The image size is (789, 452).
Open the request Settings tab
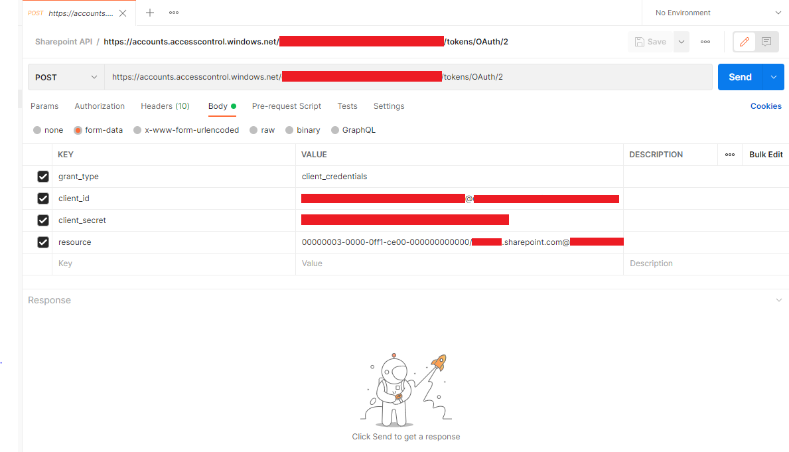pyautogui.click(x=389, y=106)
